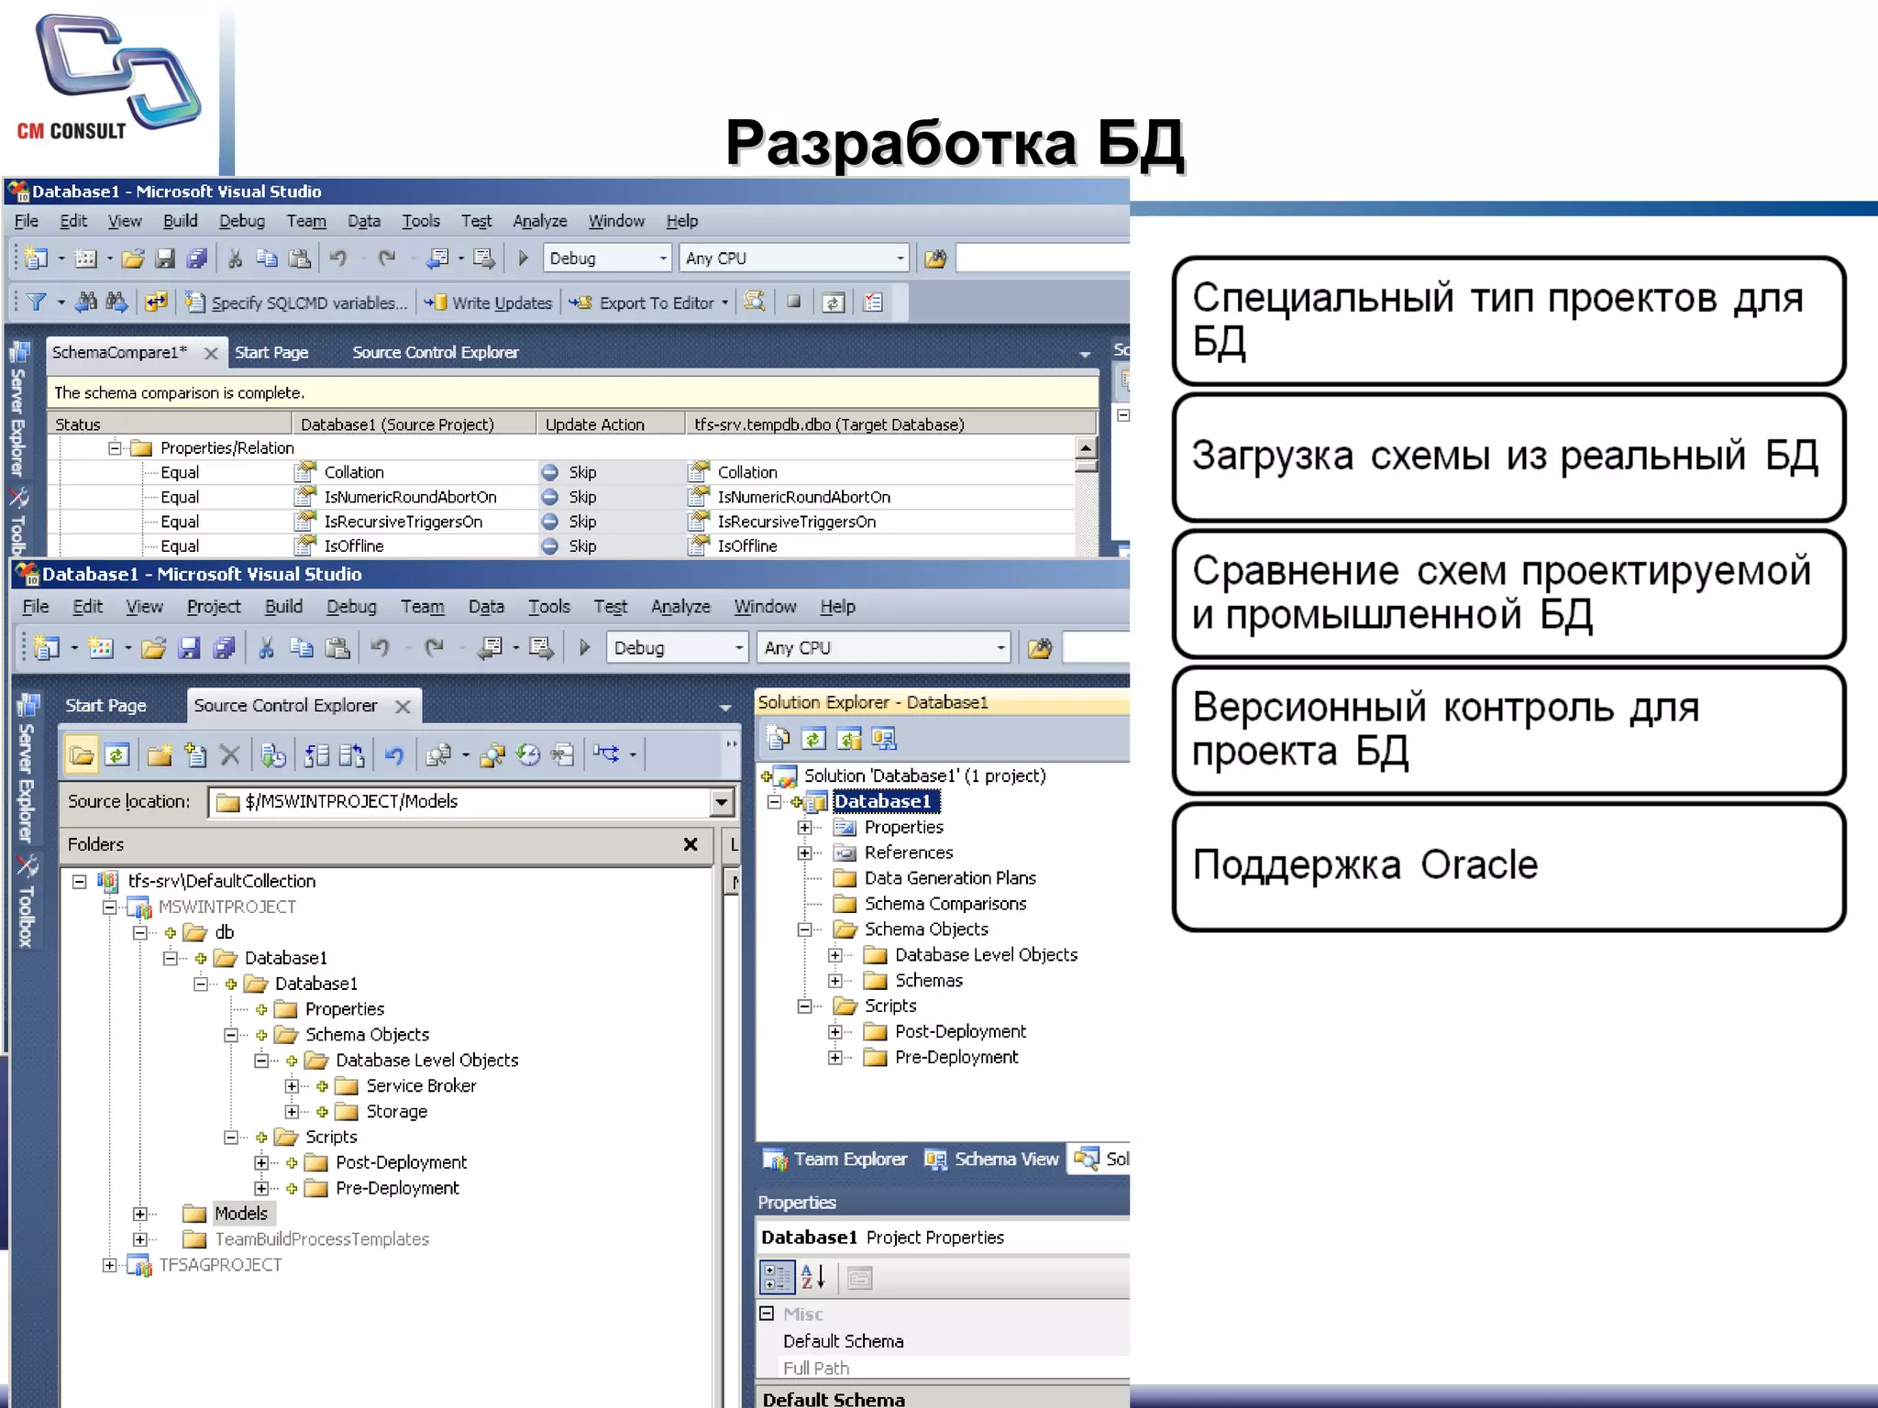Click Specify SQLCMD variables button
This screenshot has width=1878, height=1408.
pyautogui.click(x=296, y=302)
